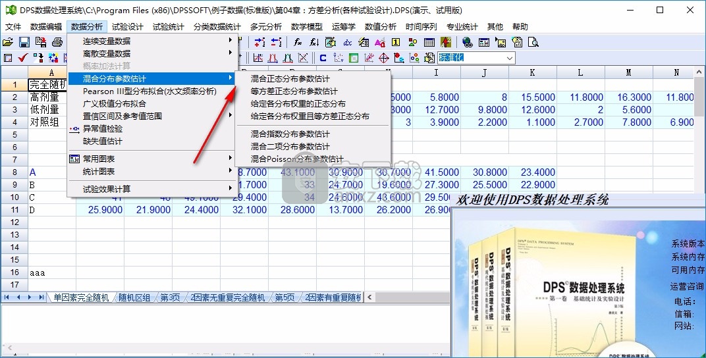Click the crosshair target icon
706x358 pixels.
click(383, 58)
